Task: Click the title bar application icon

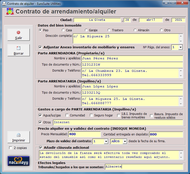Action: click(4, 4)
